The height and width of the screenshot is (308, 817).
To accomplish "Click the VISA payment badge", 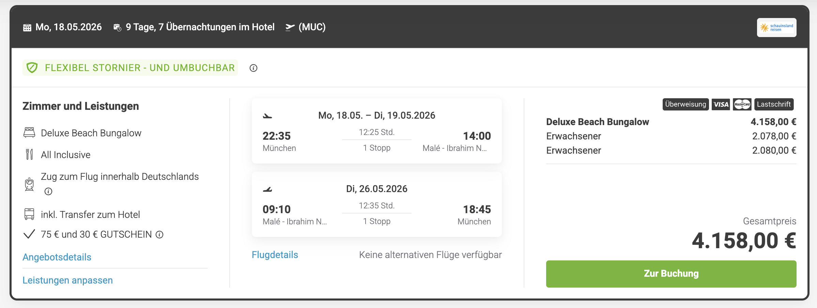I will point(721,104).
